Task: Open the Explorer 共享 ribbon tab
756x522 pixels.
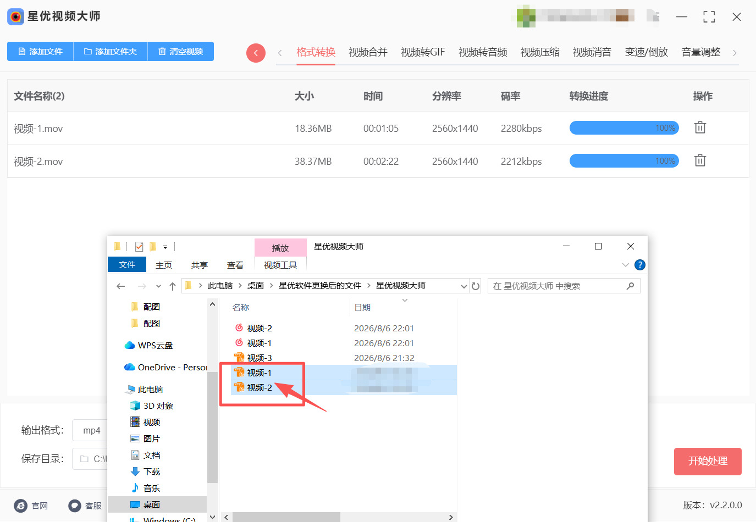Action: coord(200,265)
